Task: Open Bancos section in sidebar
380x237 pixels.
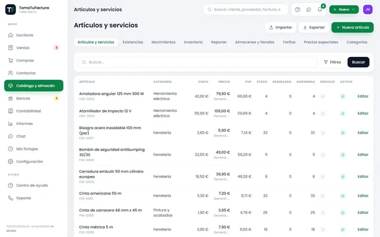Action: pyautogui.click(x=34, y=98)
